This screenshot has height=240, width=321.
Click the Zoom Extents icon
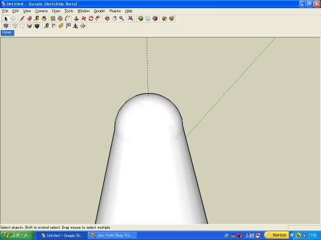pyautogui.click(x=130, y=19)
